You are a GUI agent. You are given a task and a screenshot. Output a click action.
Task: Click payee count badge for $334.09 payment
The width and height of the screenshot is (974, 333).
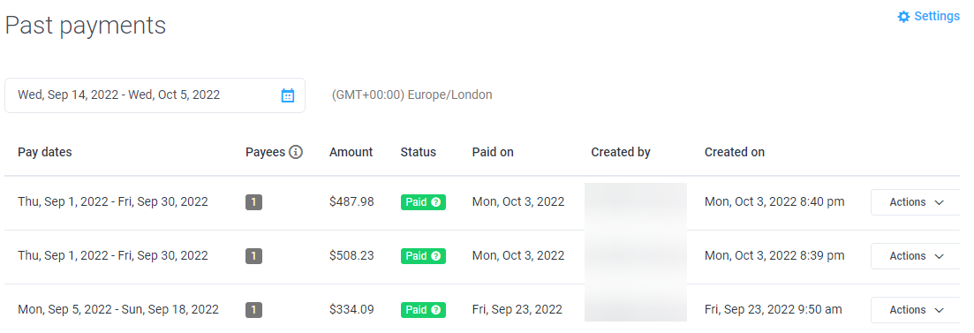point(253,309)
